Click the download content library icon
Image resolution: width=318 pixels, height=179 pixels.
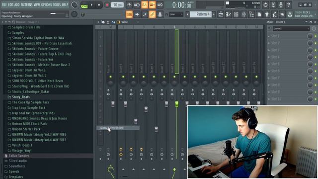click(x=290, y=14)
